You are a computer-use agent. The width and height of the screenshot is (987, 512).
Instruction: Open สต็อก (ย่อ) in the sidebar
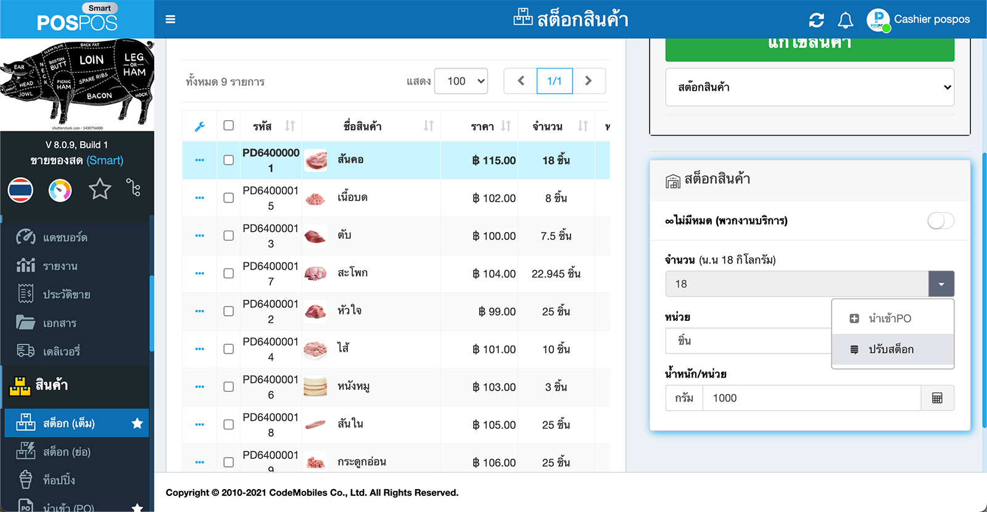point(66,452)
